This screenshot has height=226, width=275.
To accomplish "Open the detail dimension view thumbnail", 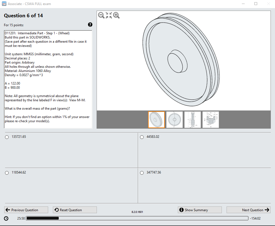I will (x=211, y=120).
